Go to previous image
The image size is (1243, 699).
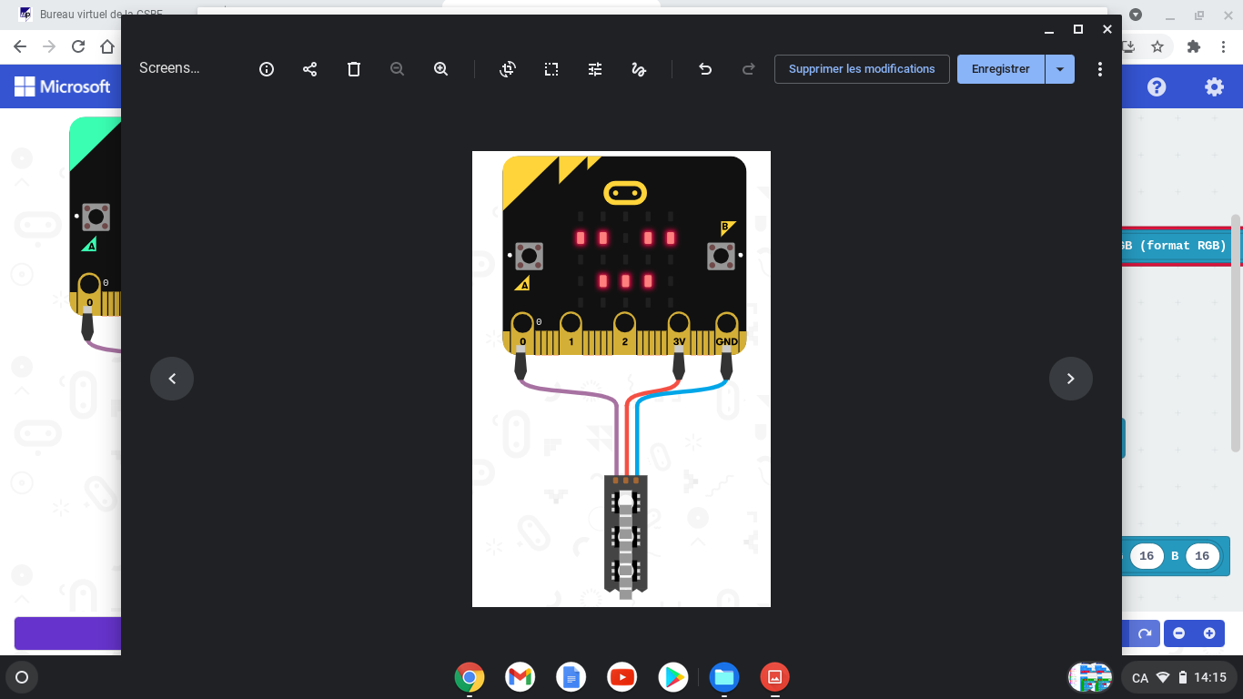[172, 379]
